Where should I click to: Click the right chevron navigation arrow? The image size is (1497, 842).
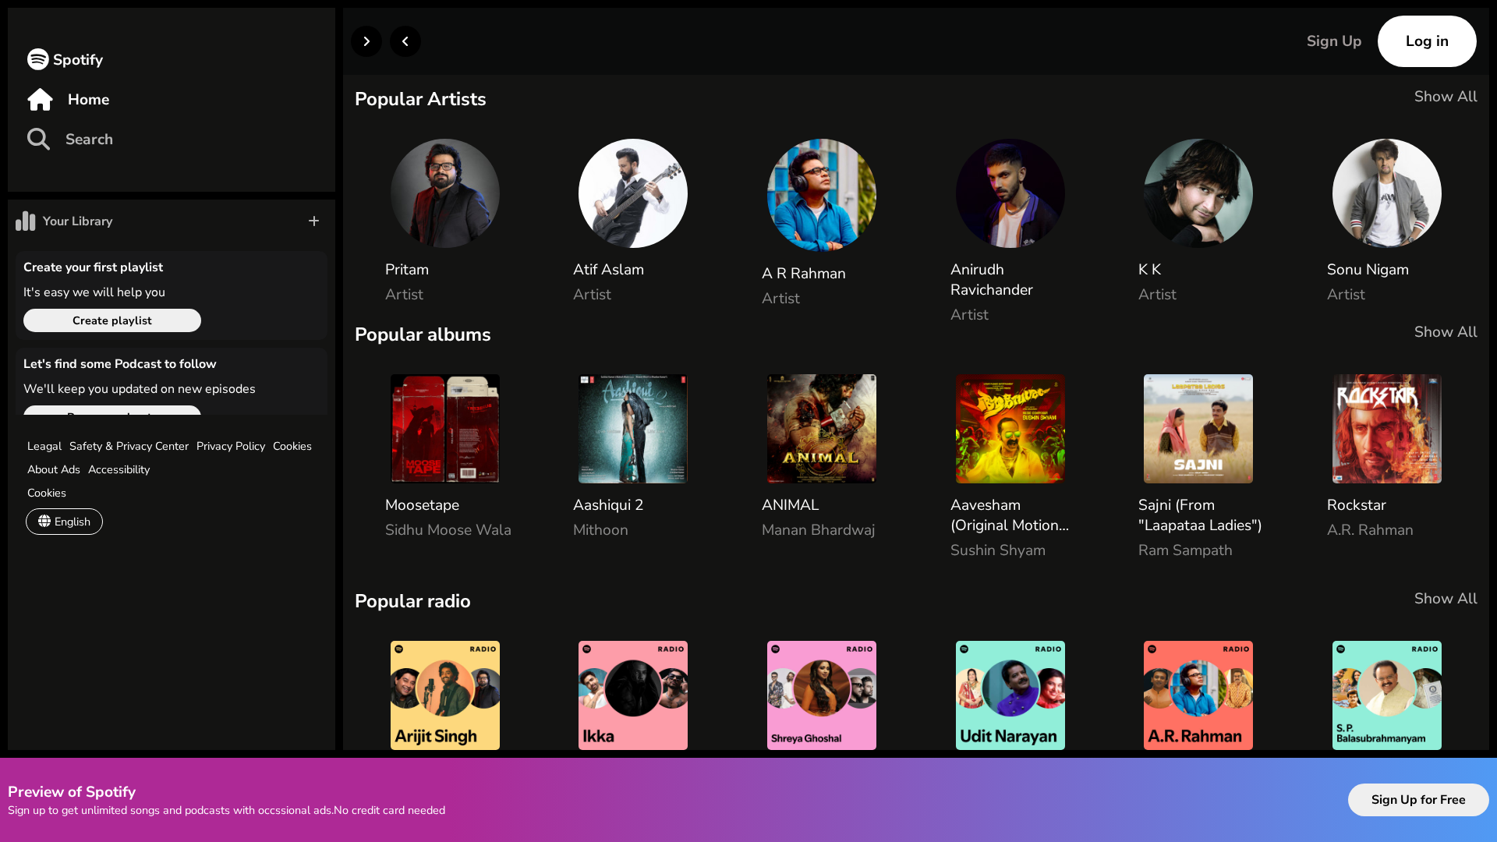click(366, 41)
